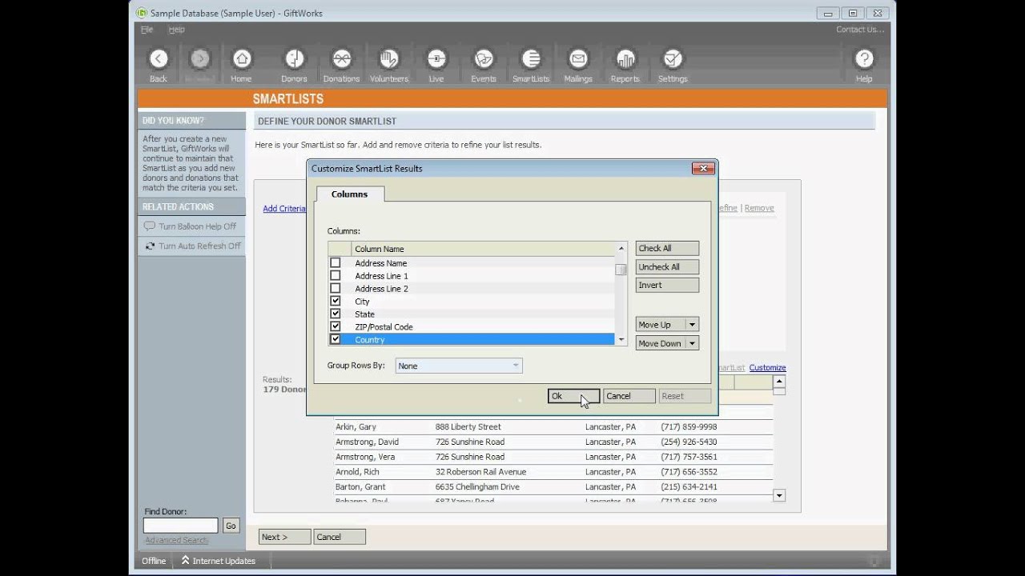Viewport: 1025px width, 576px height.
Task: Select the Armstrong, Vera result row
Action: coord(553,457)
